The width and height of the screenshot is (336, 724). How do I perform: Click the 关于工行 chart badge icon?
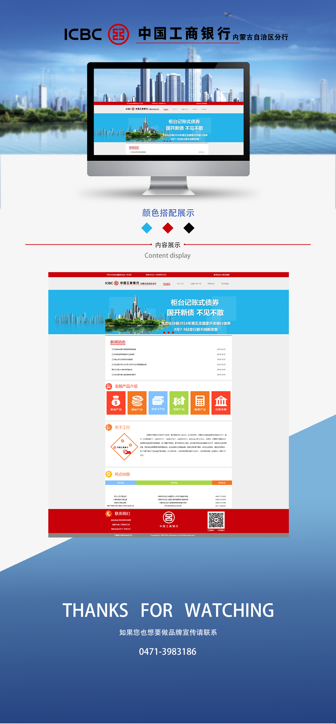(x=109, y=427)
